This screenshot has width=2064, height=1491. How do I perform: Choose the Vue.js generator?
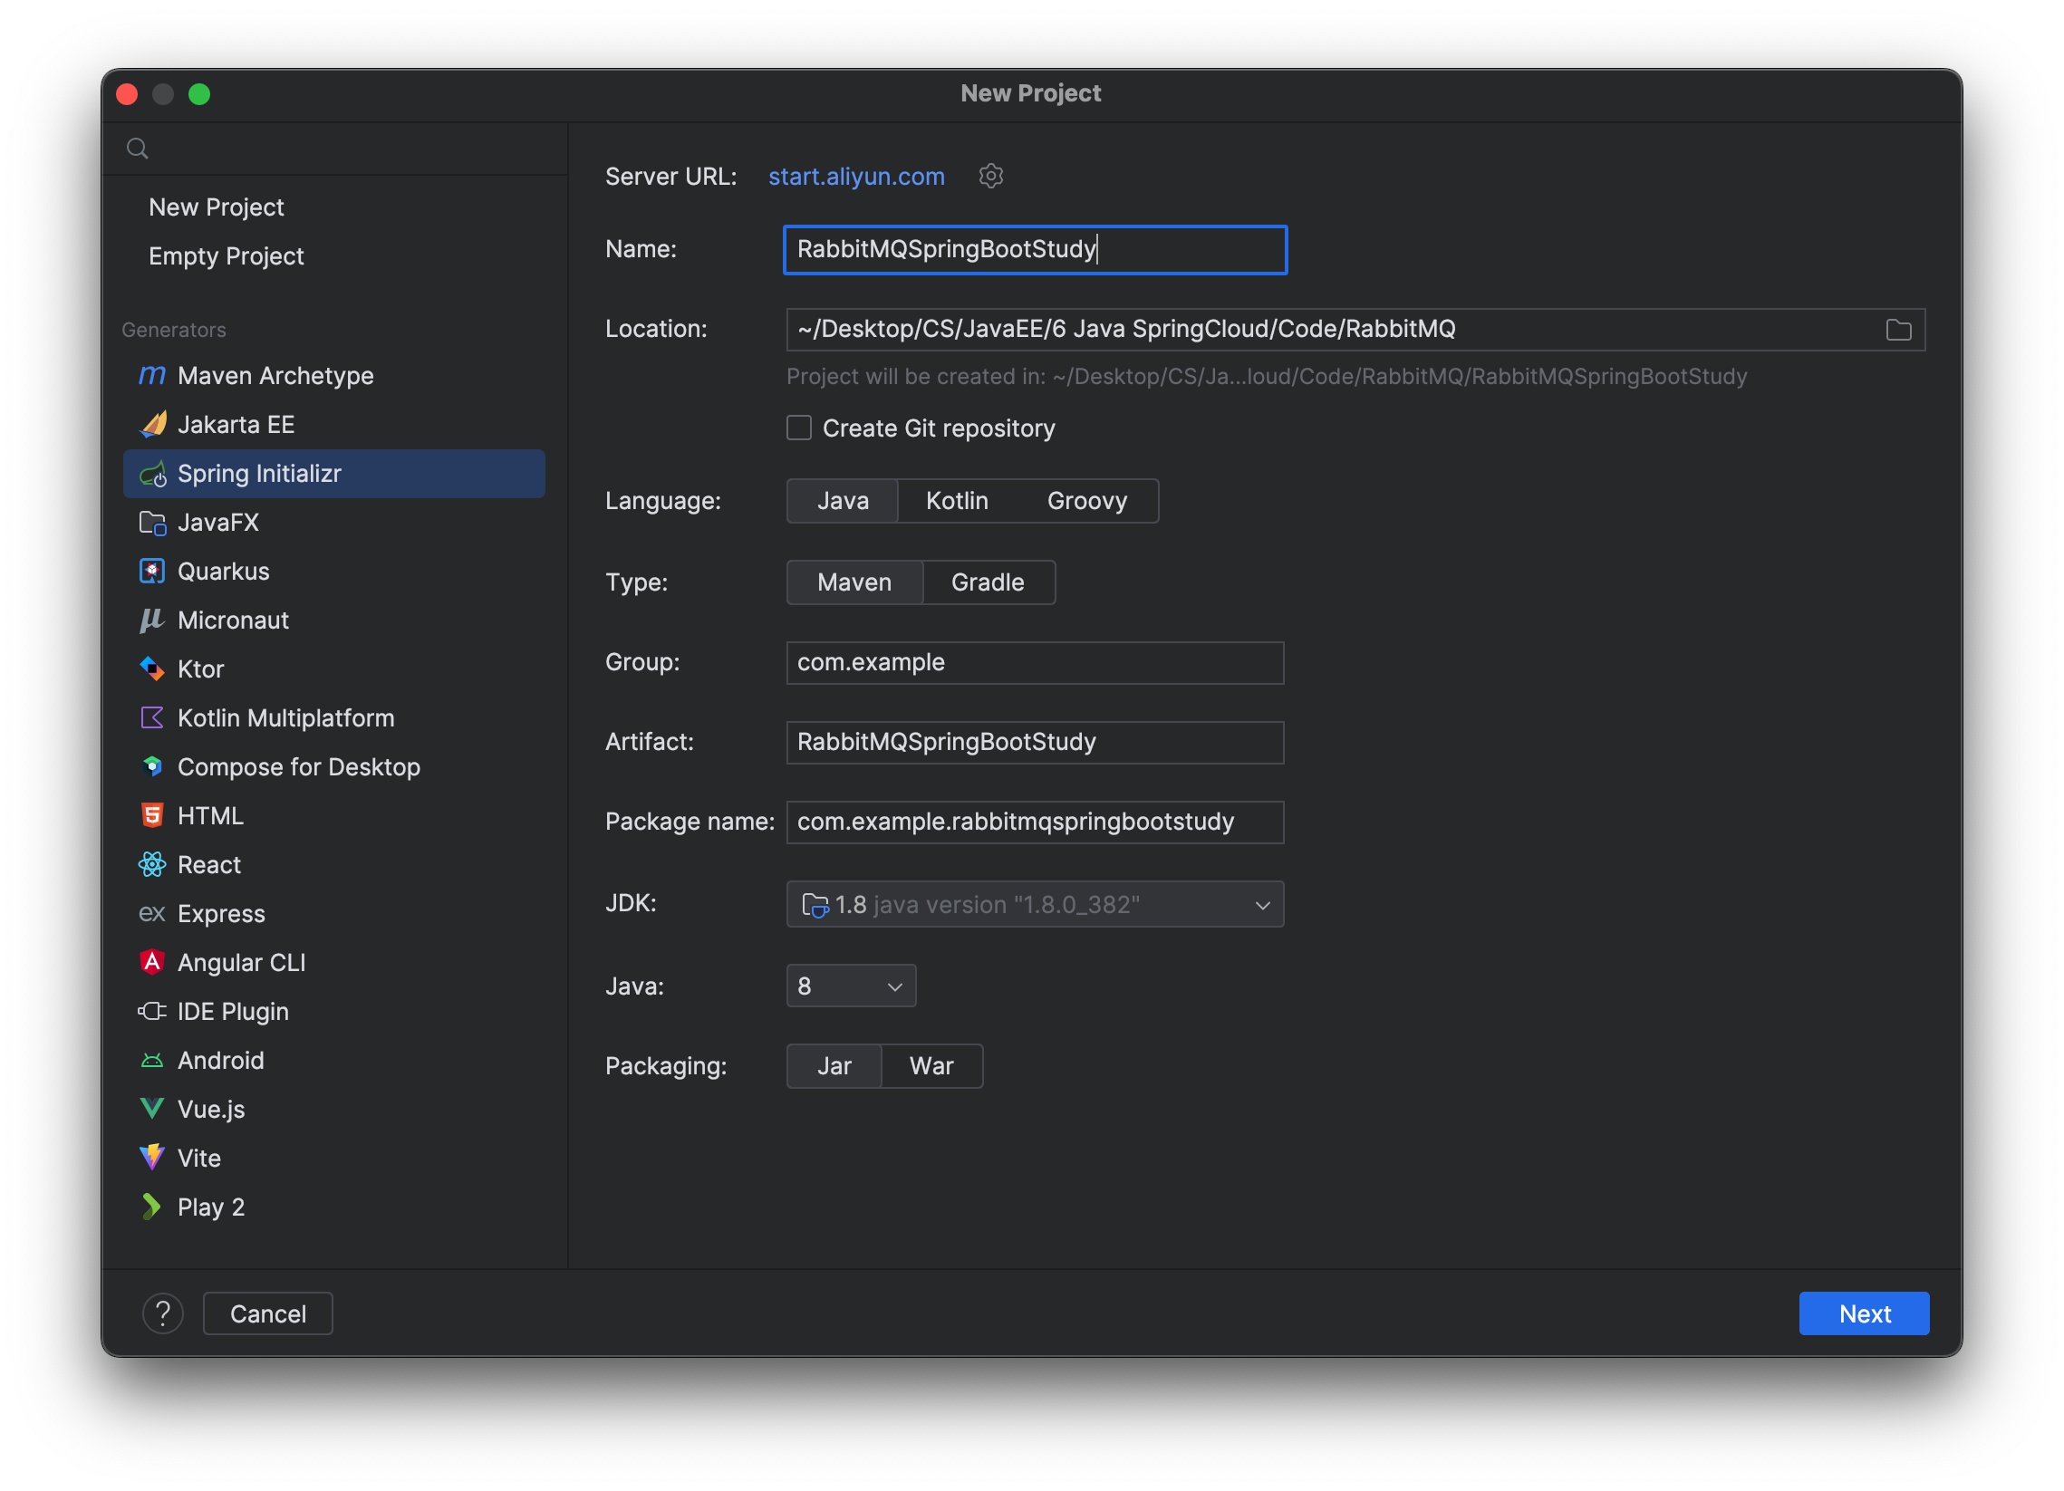pyautogui.click(x=211, y=1109)
